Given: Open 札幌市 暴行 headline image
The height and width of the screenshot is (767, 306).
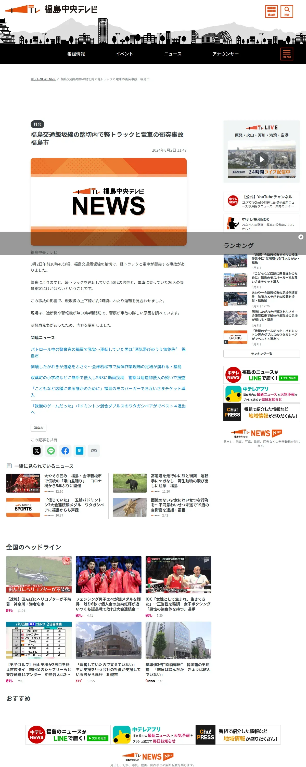Looking at the screenshot, I should coord(108,640).
